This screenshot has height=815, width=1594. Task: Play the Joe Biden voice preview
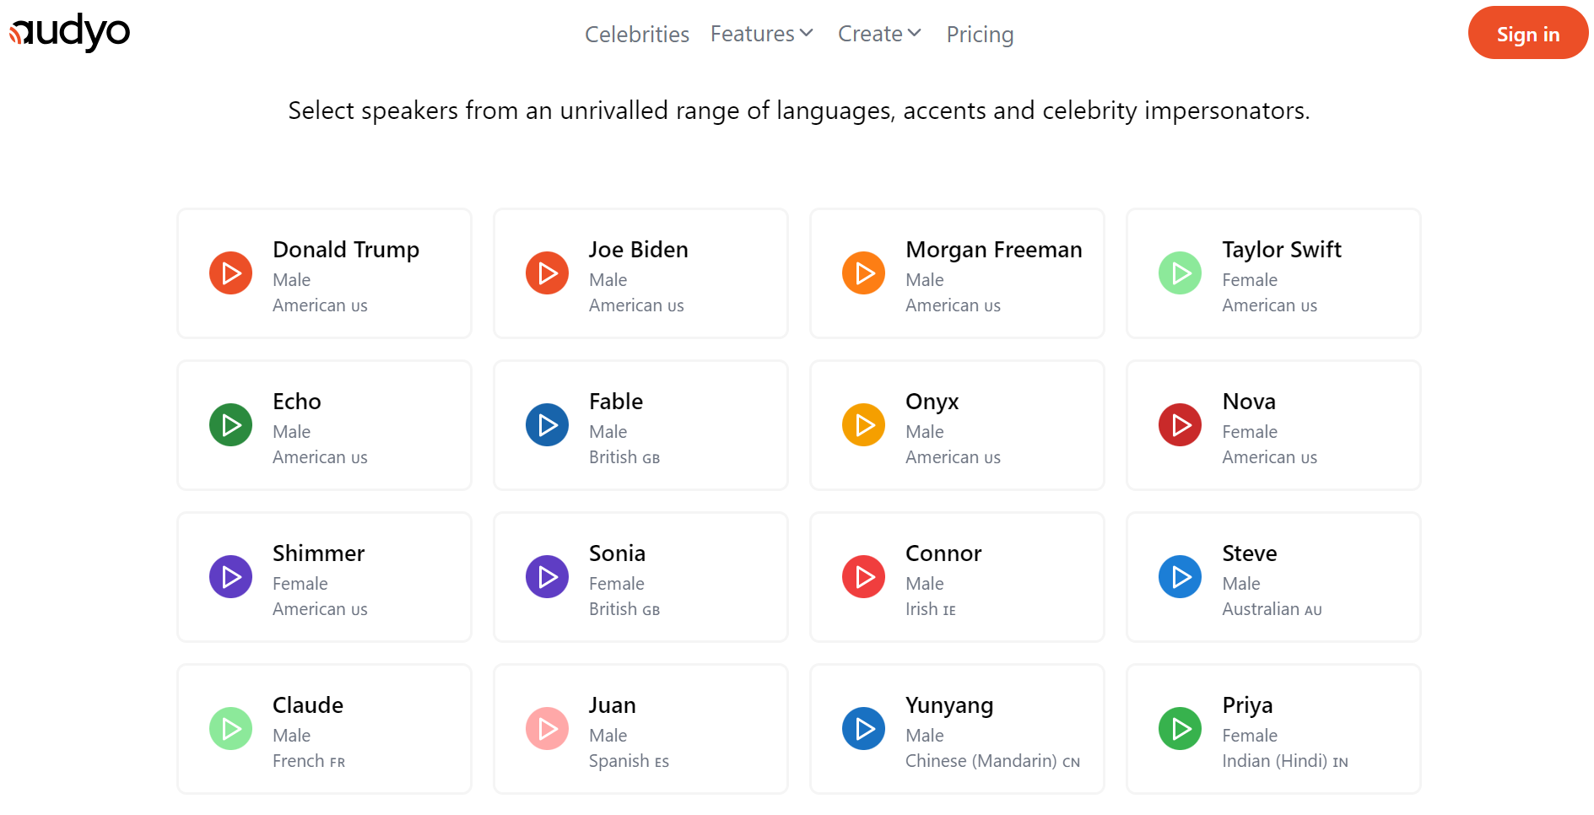coord(547,273)
